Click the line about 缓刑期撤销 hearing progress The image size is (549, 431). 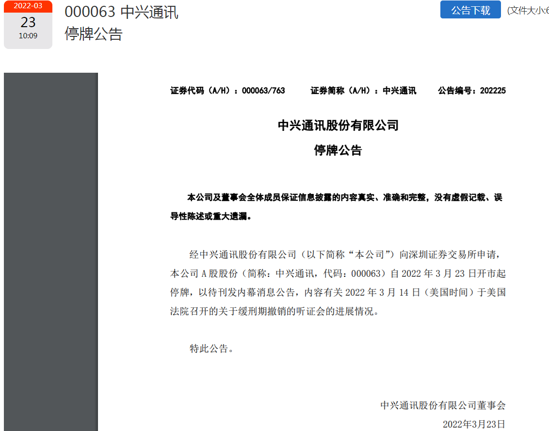(274, 312)
